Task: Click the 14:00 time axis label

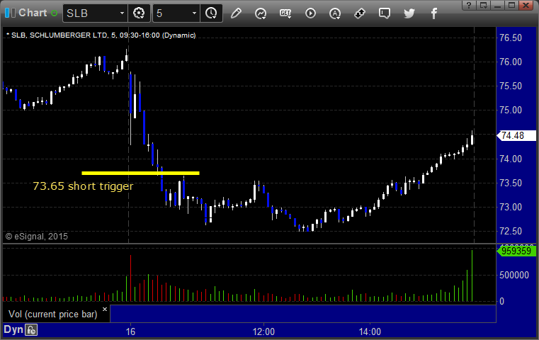Action: [370, 331]
